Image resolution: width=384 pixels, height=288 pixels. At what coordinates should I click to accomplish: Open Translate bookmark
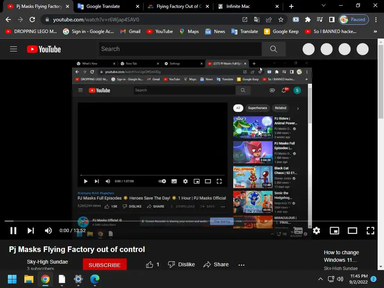[x=244, y=31]
